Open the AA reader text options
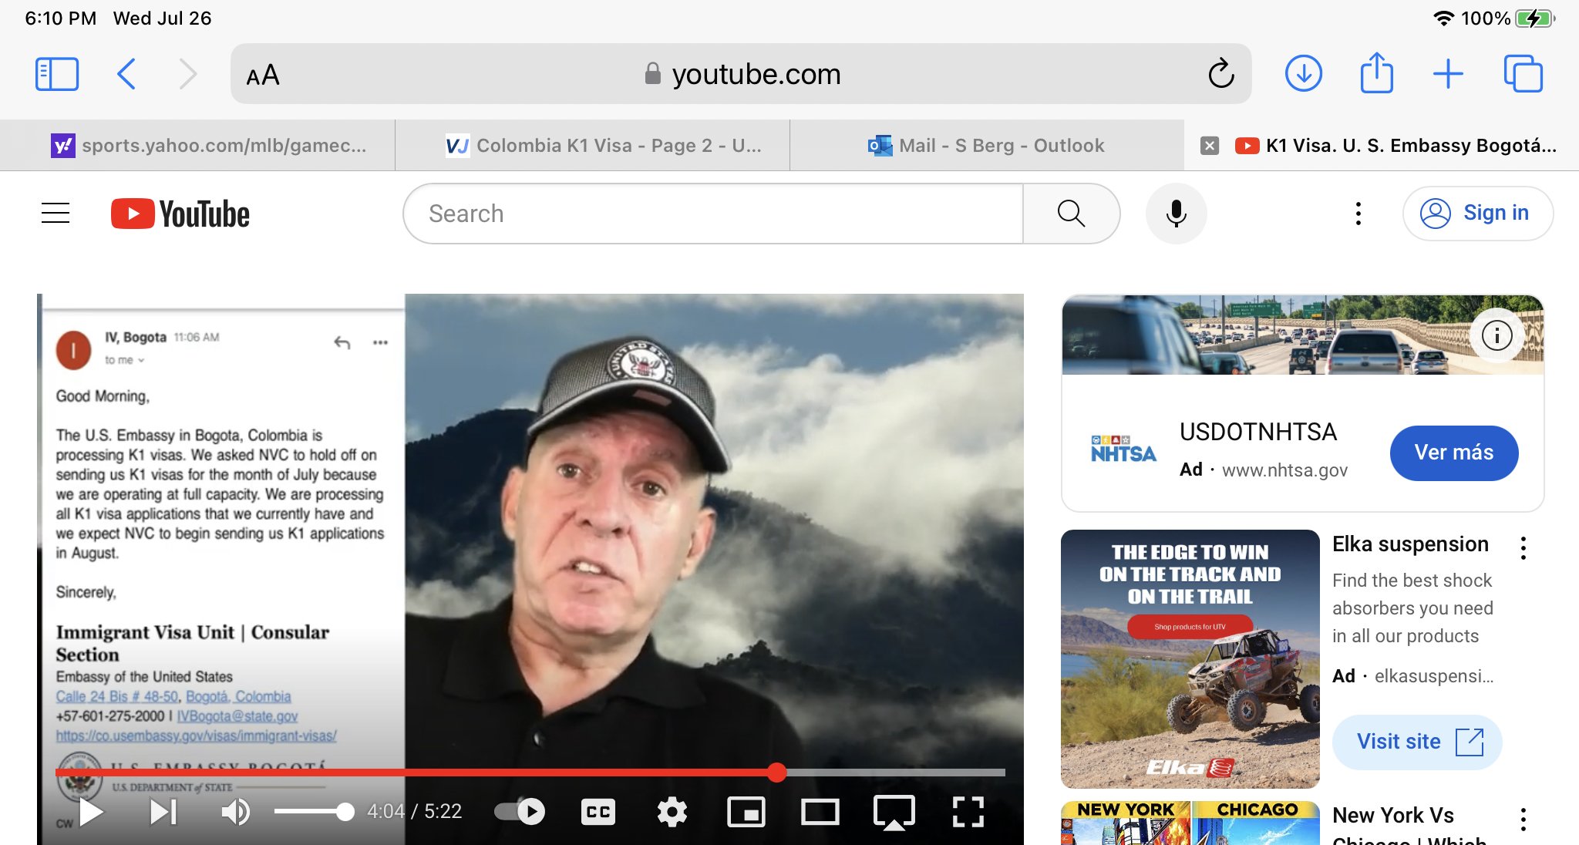Image resolution: width=1579 pixels, height=845 pixels. (263, 75)
